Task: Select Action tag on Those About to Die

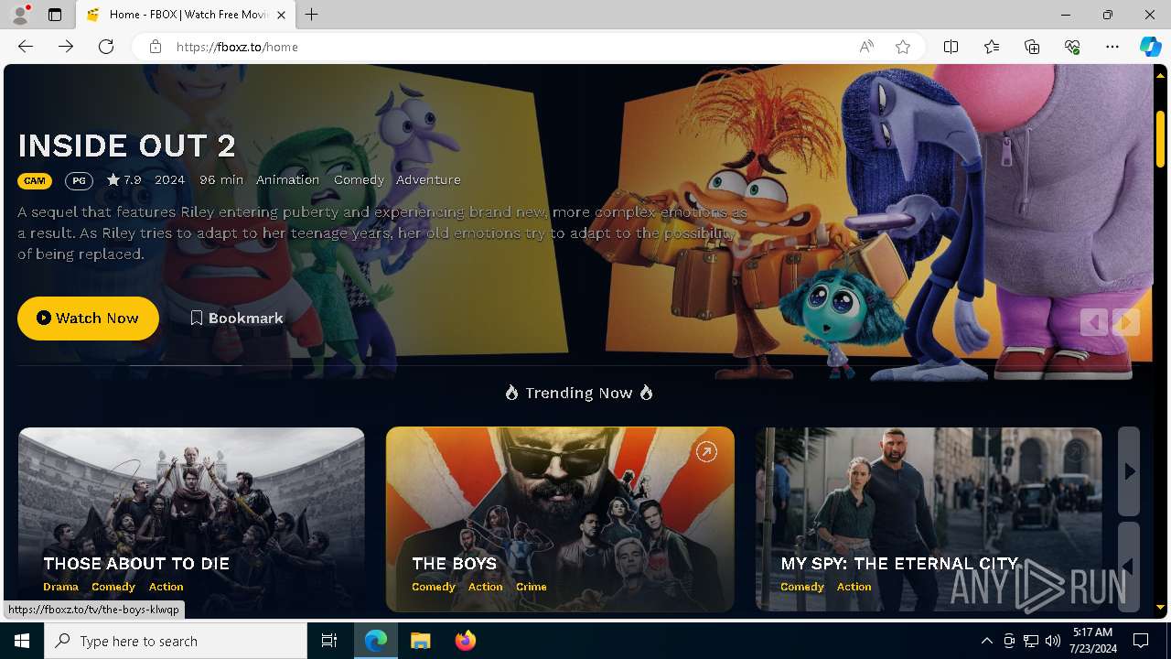Action: [x=166, y=587]
